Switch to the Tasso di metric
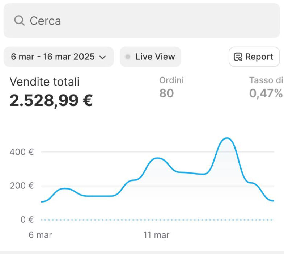The height and width of the screenshot is (254, 284). coord(266,80)
